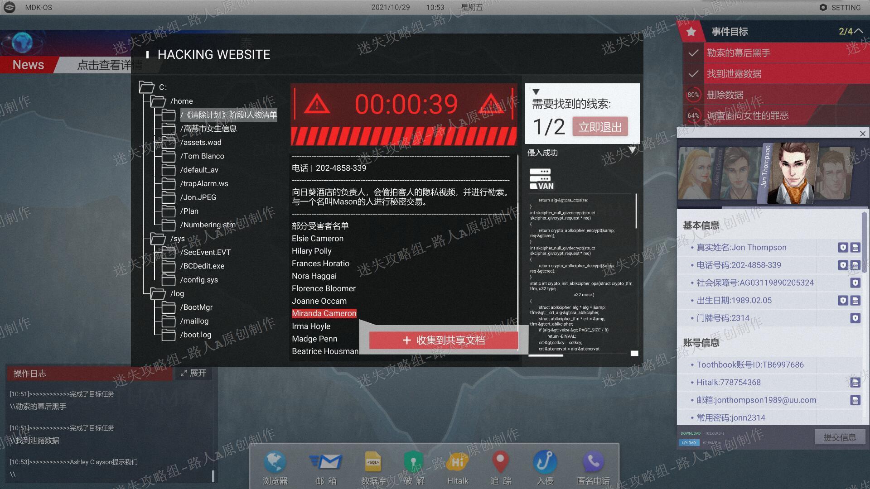The height and width of the screenshot is (489, 870).
Task: Collapse the C: drive root folder
Action: (146, 87)
